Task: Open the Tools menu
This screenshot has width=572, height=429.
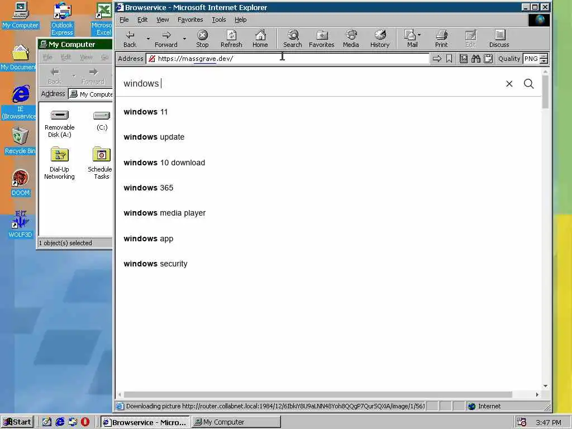Action: point(219,20)
